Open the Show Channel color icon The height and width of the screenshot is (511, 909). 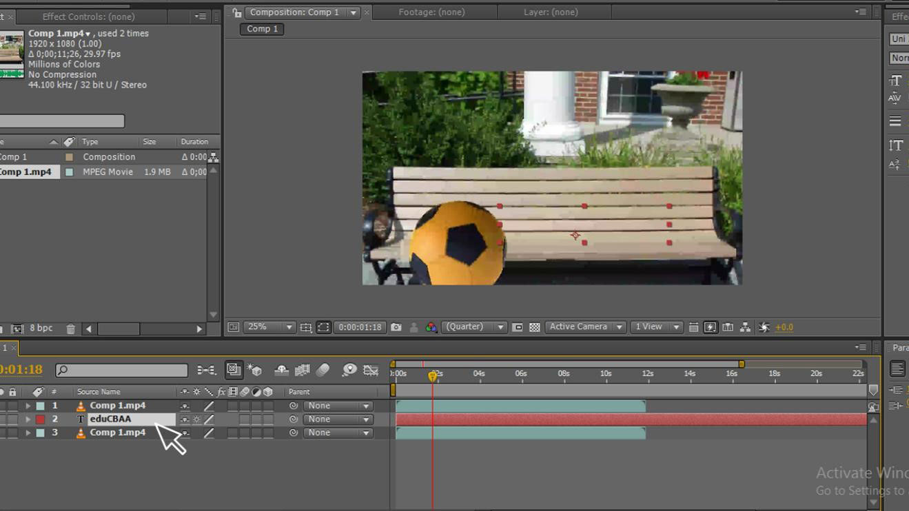431,328
